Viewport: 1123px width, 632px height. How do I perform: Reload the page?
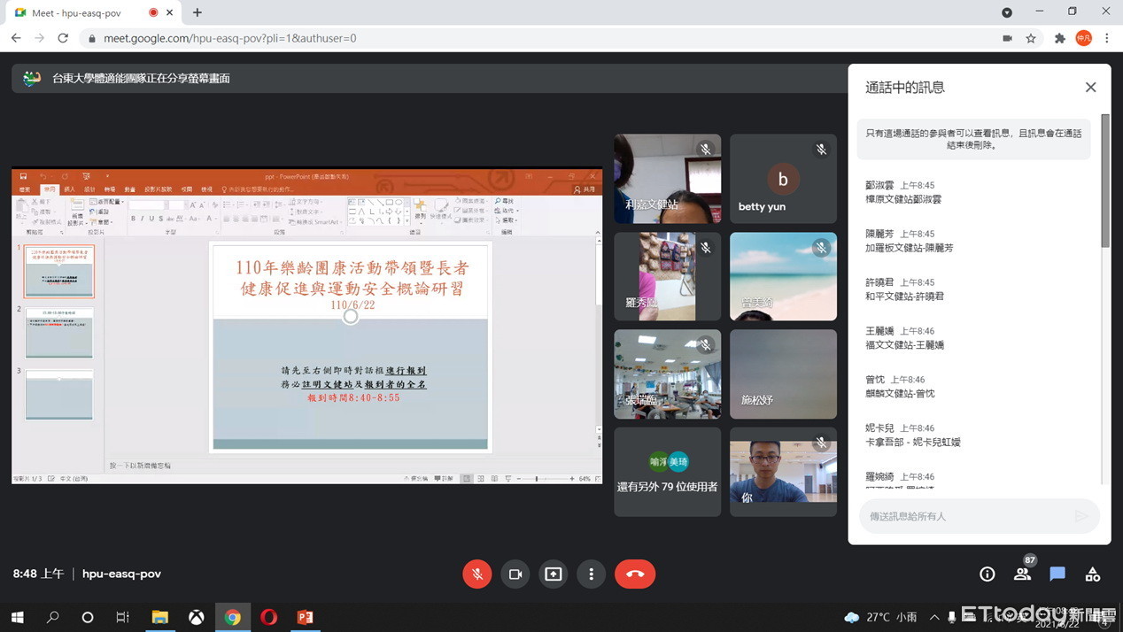(63, 39)
